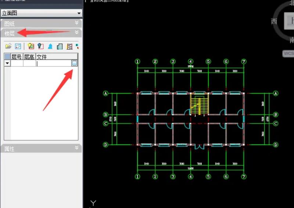
Task: Click the blue frame select-in-drawing icon
Action: (x=18, y=46)
